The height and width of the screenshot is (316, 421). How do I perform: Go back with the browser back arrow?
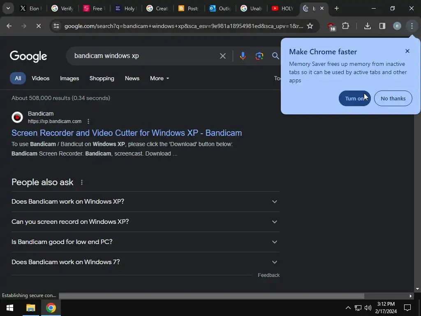[9, 26]
